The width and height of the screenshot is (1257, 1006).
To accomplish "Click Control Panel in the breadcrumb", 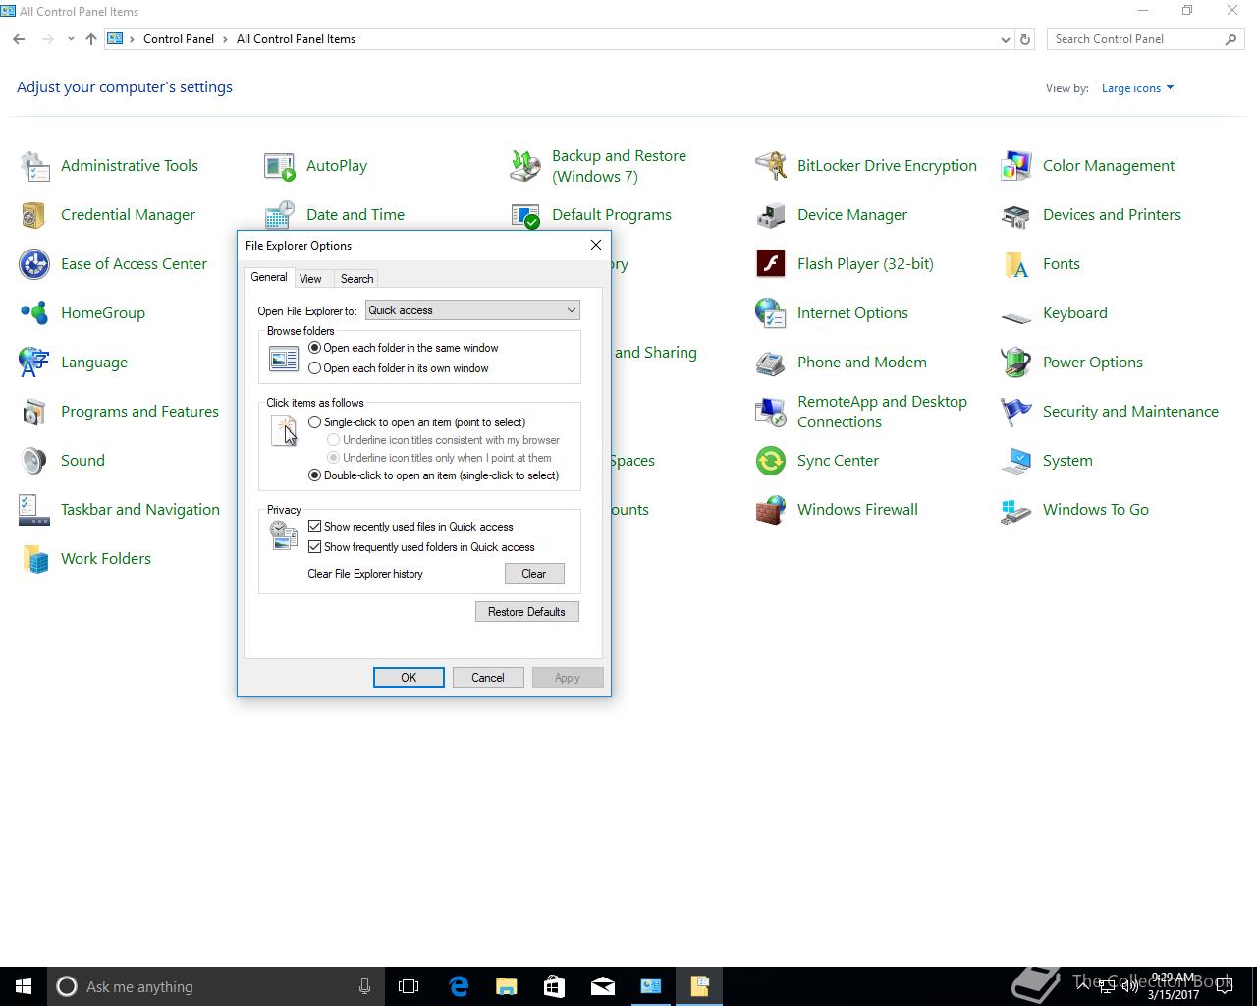I will pos(179,39).
